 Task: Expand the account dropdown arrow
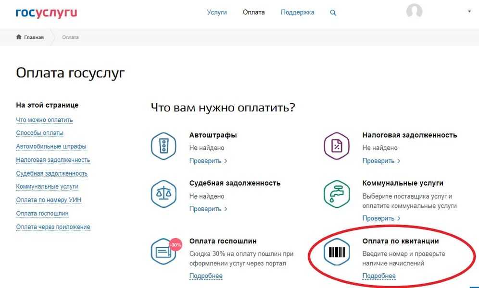[469, 12]
